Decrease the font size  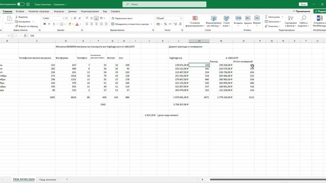click(x=80, y=18)
